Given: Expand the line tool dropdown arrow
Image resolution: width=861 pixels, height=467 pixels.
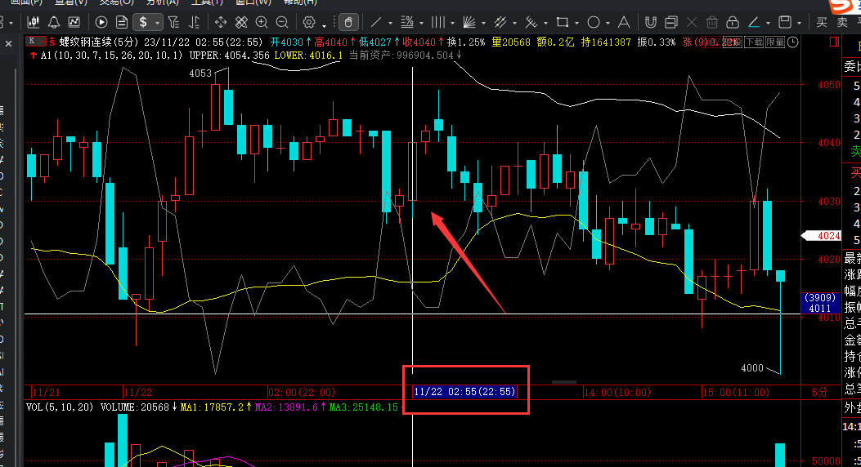Looking at the screenshot, I should [390, 24].
